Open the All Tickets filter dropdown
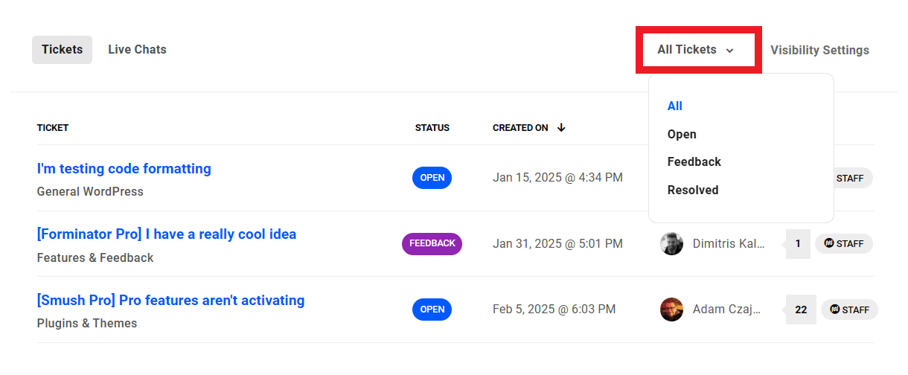 click(697, 50)
